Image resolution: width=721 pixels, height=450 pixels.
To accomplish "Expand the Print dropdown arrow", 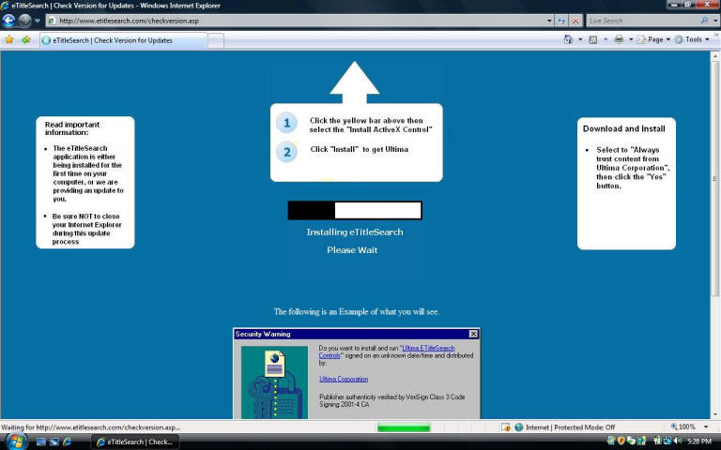I will click(x=631, y=39).
